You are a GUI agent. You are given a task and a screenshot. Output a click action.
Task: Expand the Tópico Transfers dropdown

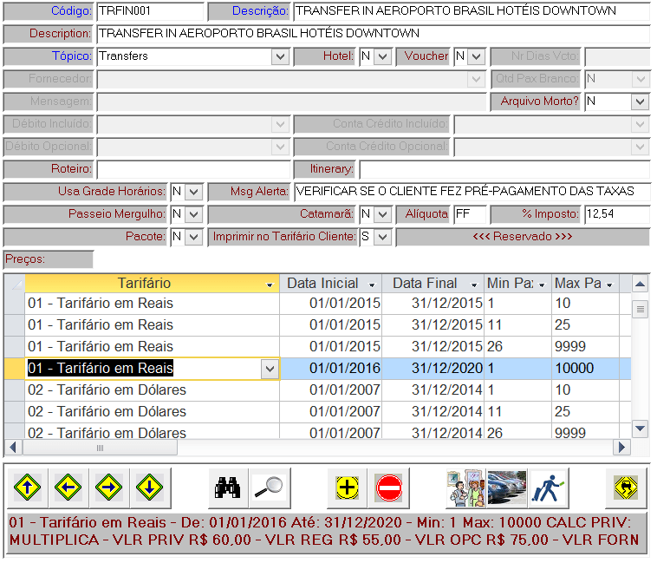point(280,56)
